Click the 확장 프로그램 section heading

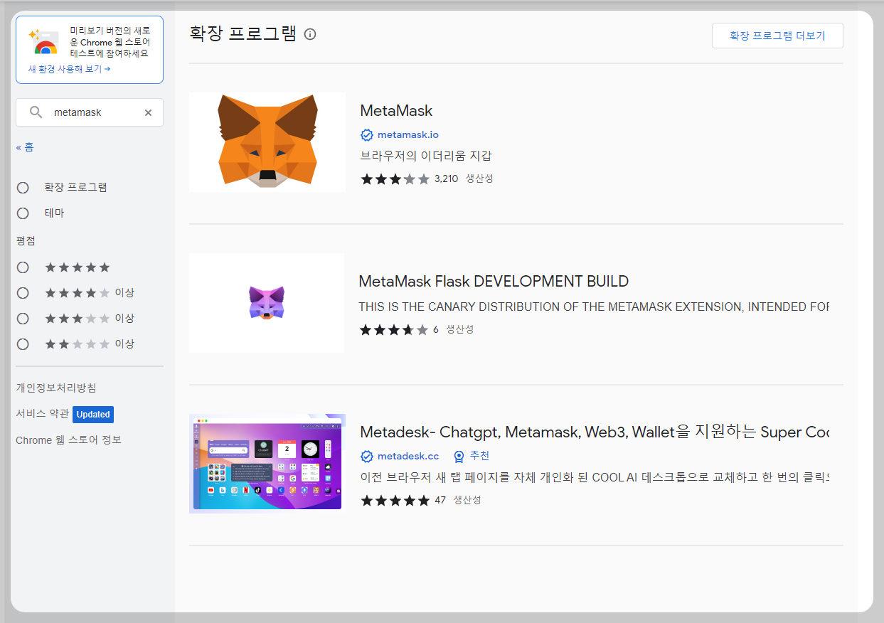point(243,33)
